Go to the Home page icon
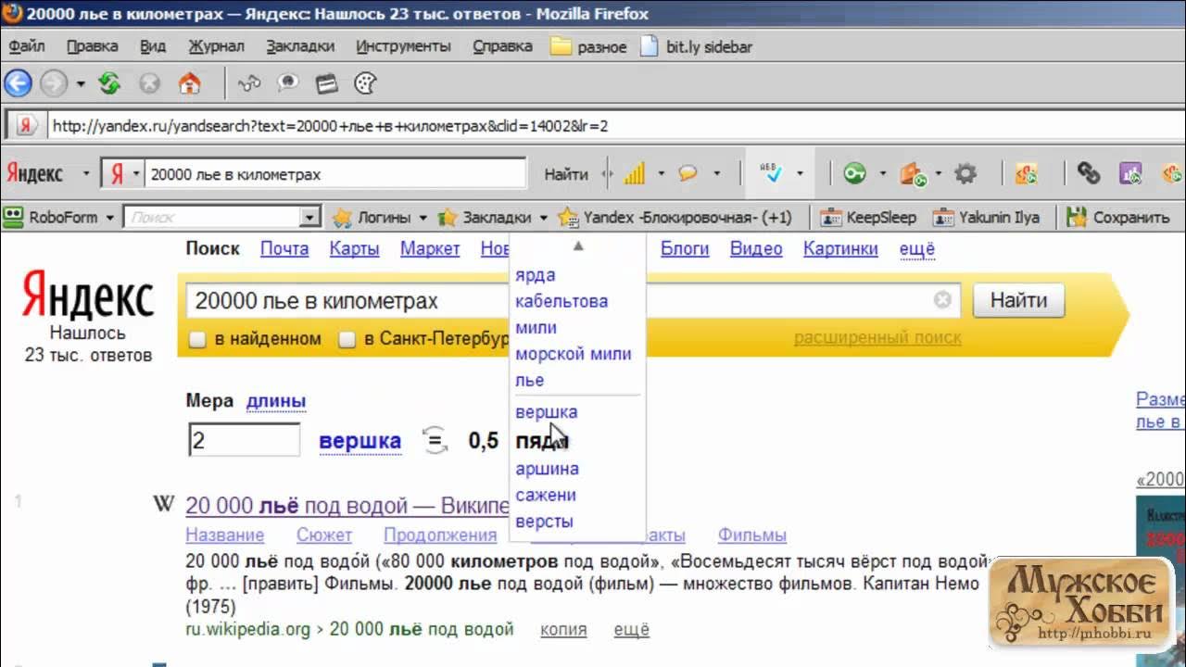The width and height of the screenshot is (1186, 667). 189,83
